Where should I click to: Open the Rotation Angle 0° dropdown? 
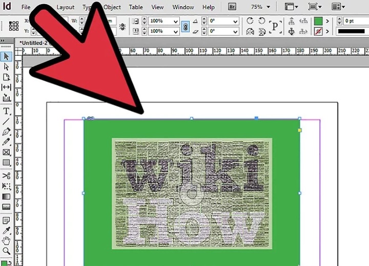[x=235, y=21]
